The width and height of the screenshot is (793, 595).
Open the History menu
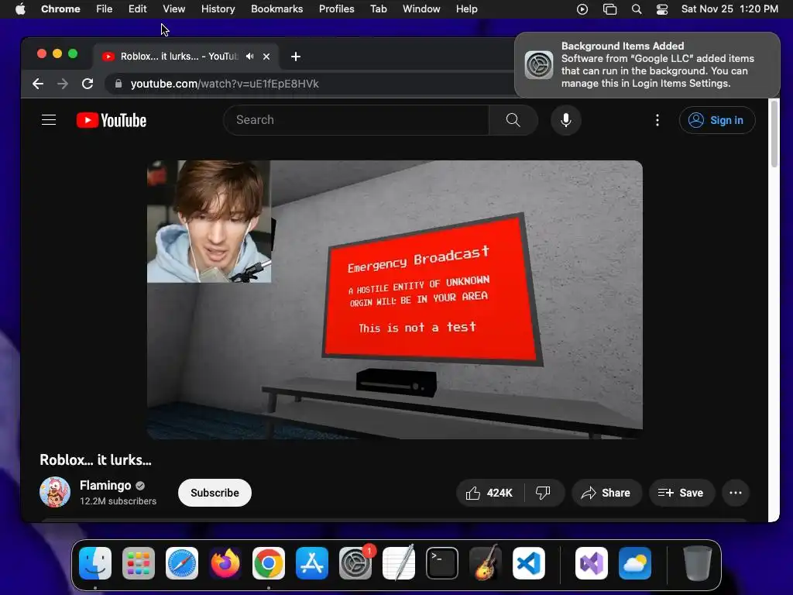[218, 9]
